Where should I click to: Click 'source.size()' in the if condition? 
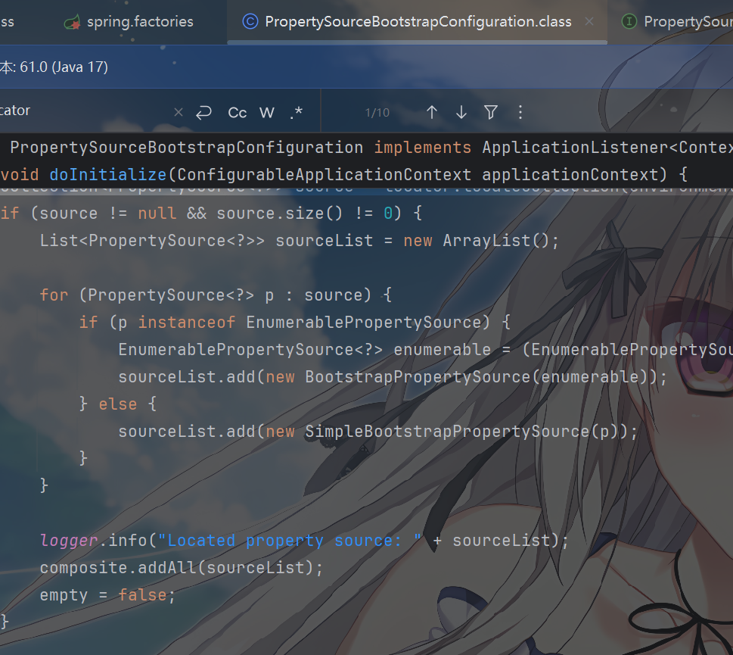pos(280,214)
